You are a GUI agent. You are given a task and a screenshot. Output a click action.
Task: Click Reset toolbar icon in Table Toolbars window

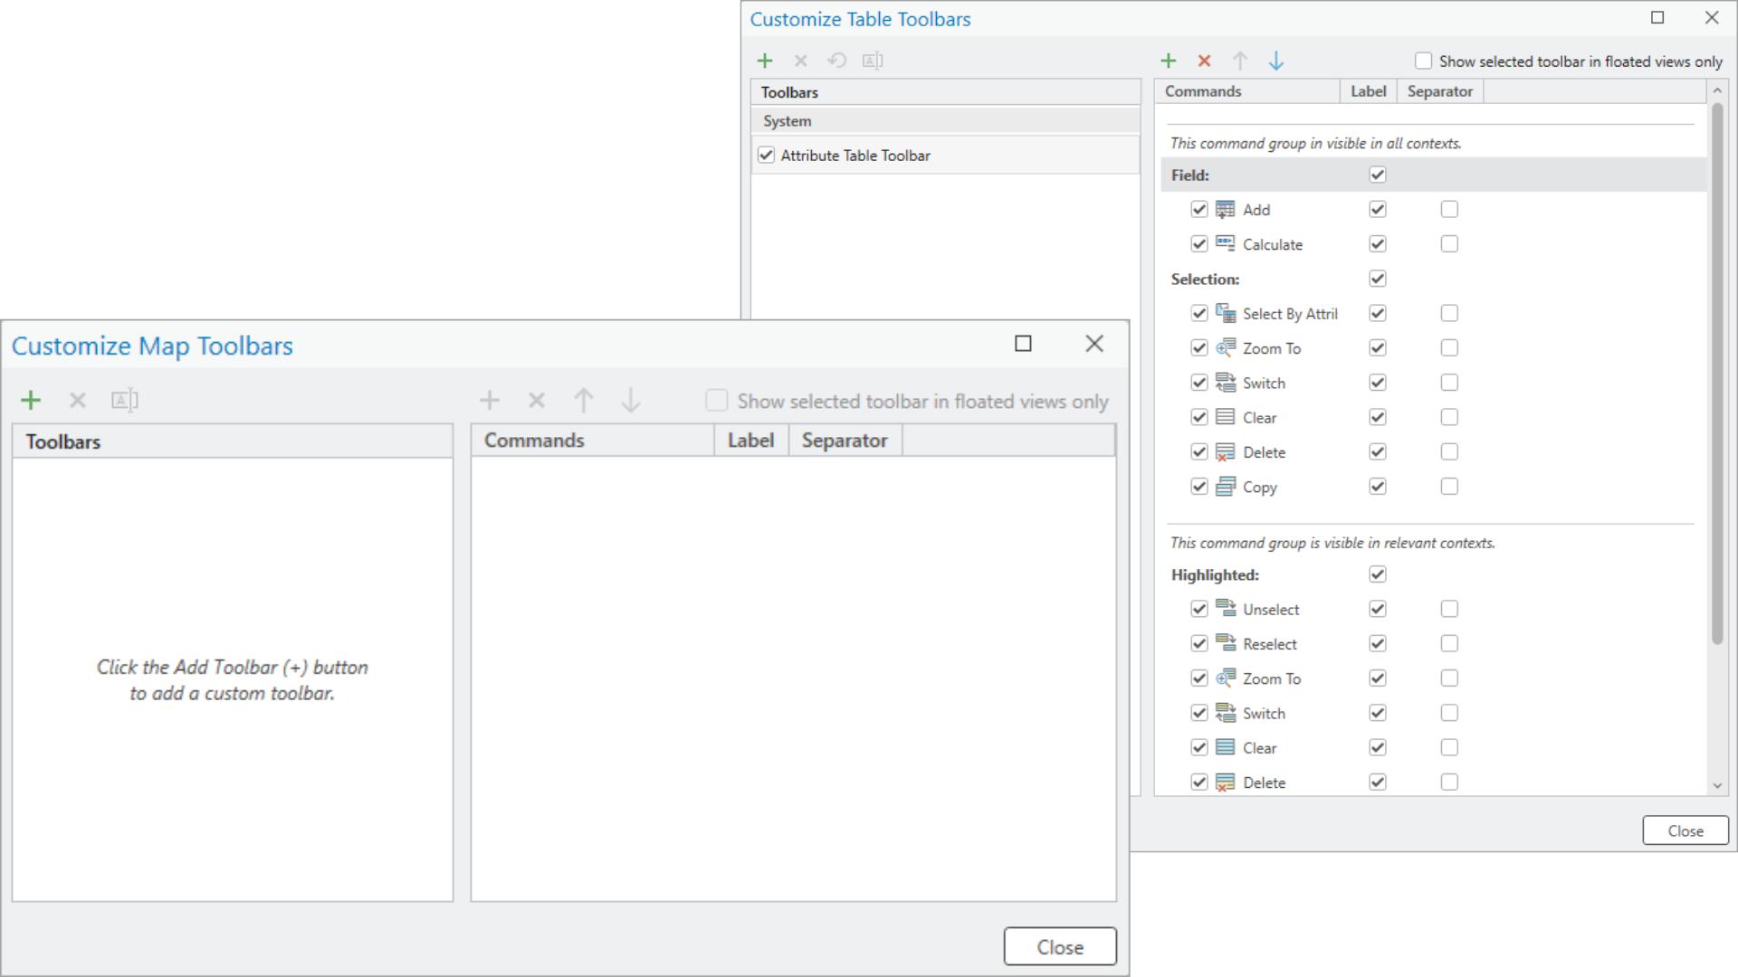(x=837, y=61)
